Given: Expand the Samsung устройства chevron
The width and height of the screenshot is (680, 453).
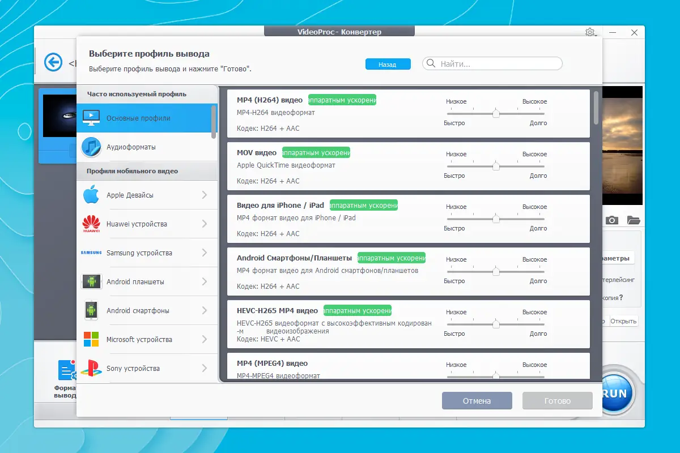Looking at the screenshot, I should click(205, 253).
